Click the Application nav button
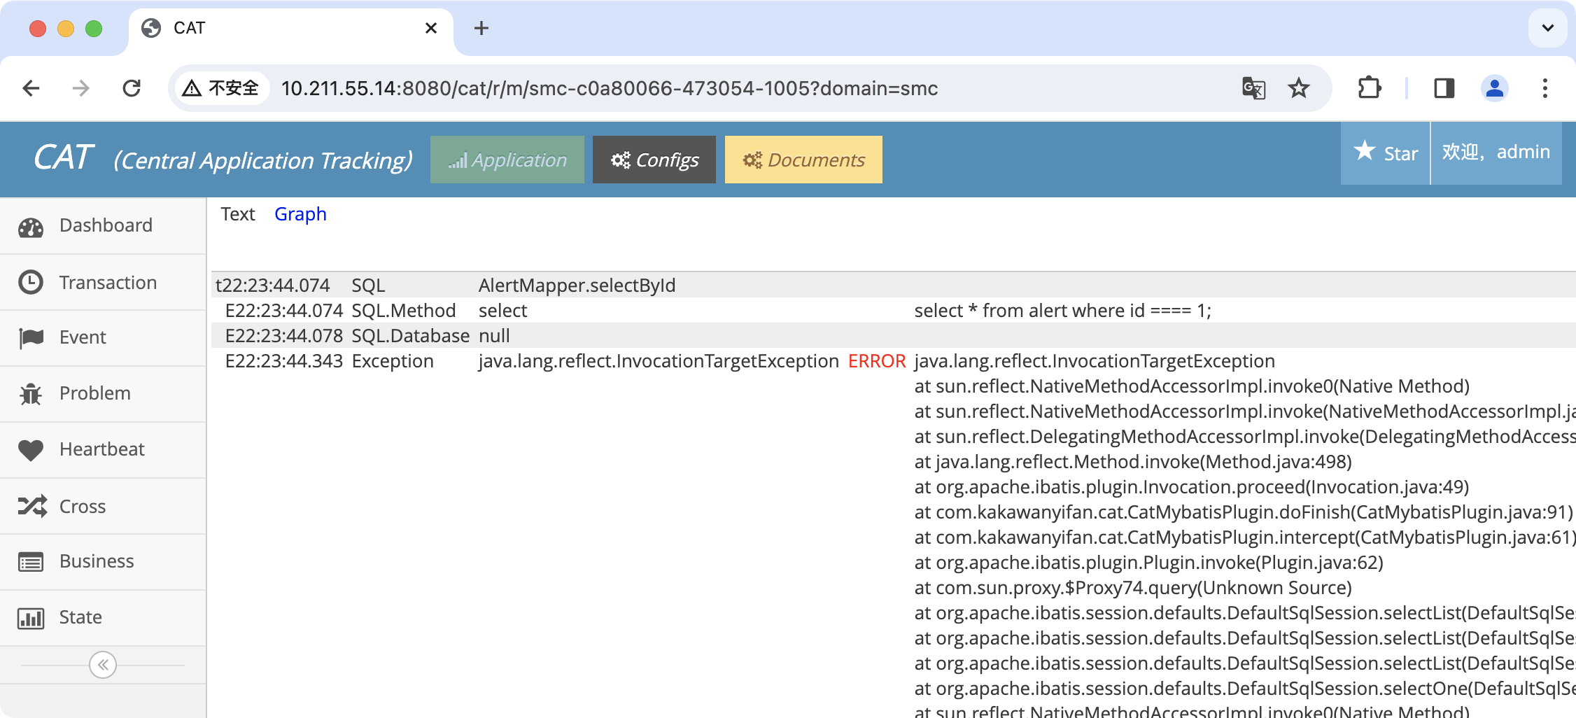1576x718 pixels. click(x=507, y=160)
